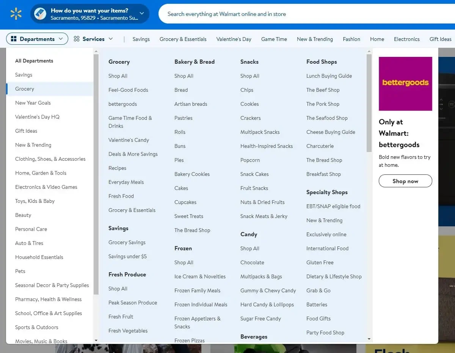This screenshot has width=455, height=353.
Task: Go to Ice Cream & Novelties
Action: [x=200, y=276]
